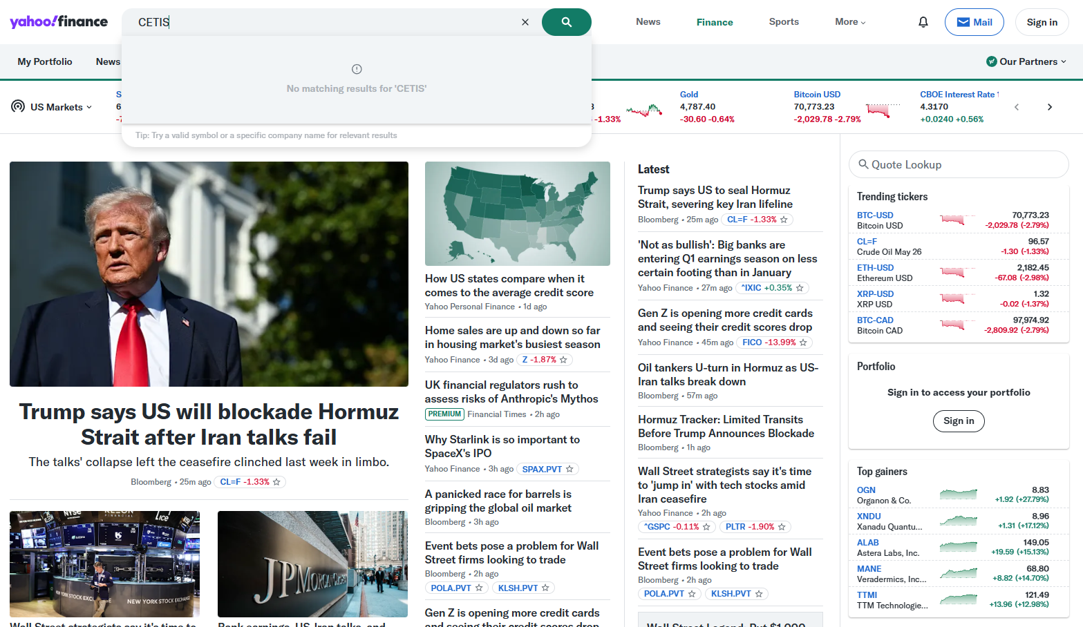Open the My Portfolio tab
Image resolution: width=1083 pixels, height=627 pixels.
point(44,61)
